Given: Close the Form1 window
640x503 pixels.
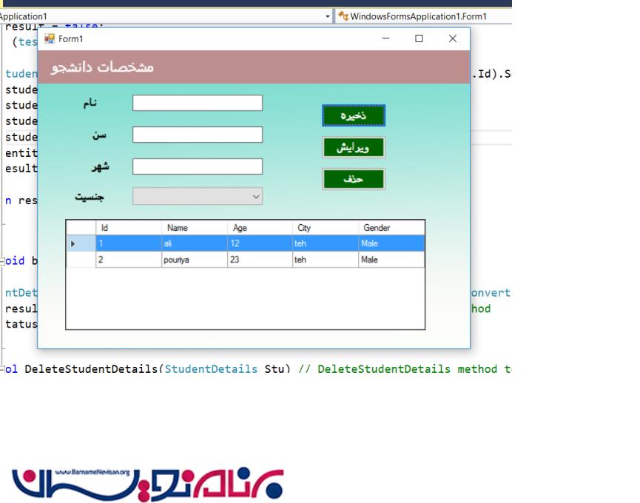Looking at the screenshot, I should 453,39.
